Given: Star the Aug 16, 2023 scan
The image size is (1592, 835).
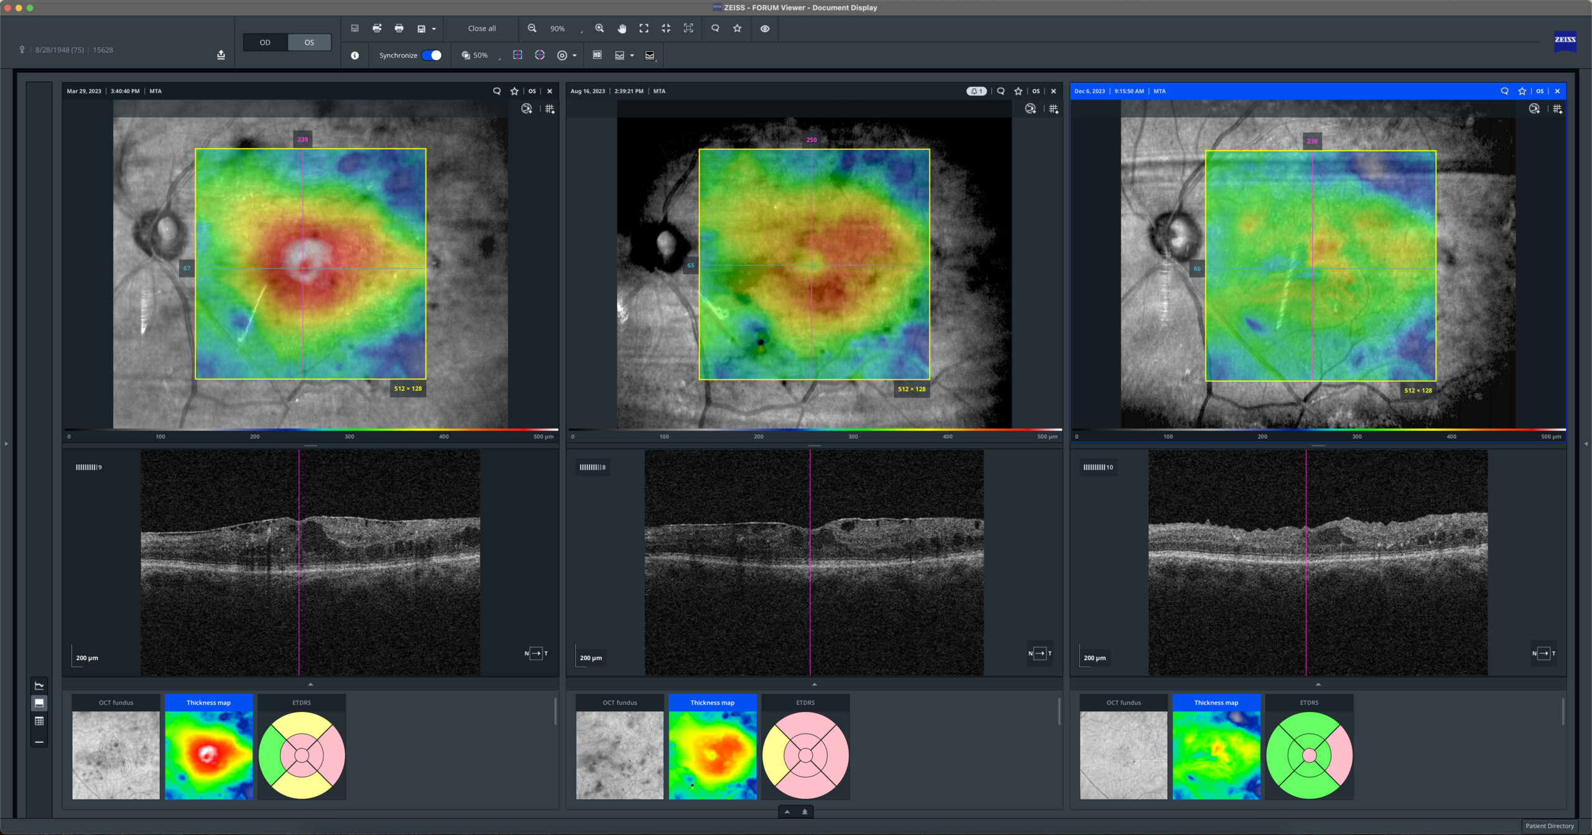Looking at the screenshot, I should click(x=1018, y=91).
